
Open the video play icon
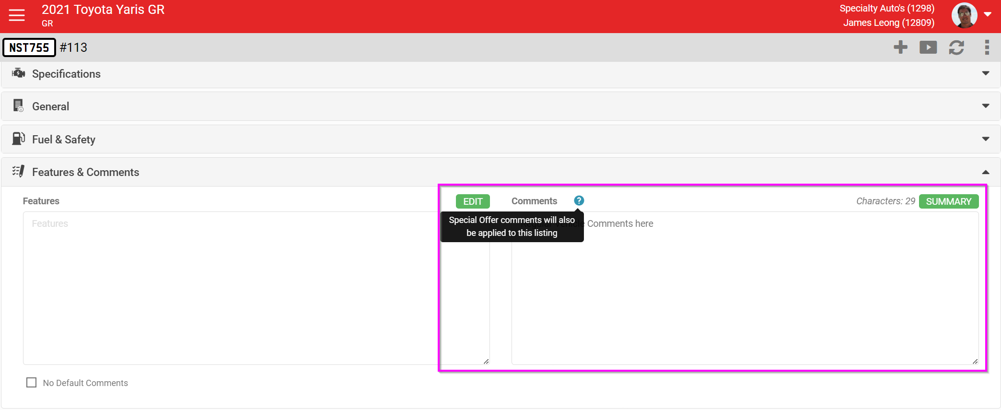tap(928, 47)
